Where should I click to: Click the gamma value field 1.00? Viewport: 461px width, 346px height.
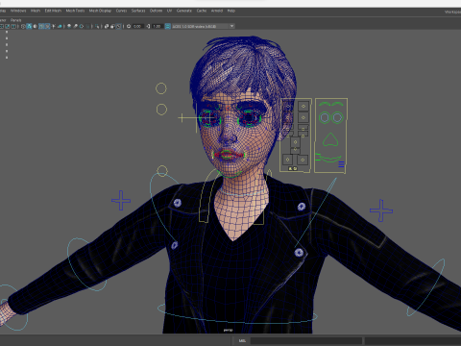(x=157, y=26)
